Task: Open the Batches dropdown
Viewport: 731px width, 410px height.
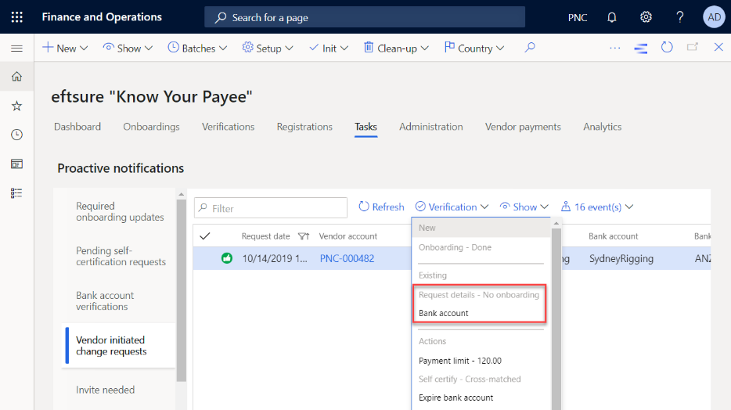Action: [197, 49]
